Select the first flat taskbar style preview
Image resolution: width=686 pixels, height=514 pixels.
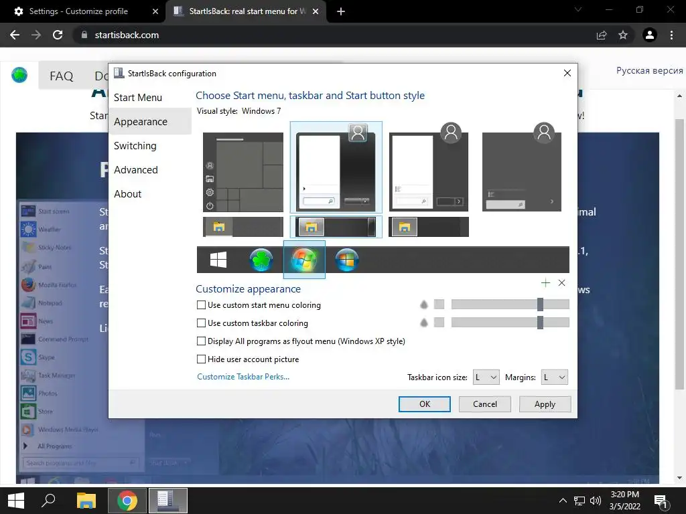[243, 227]
